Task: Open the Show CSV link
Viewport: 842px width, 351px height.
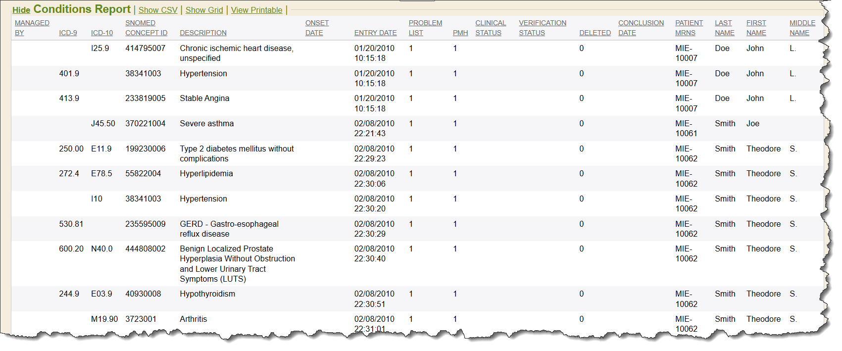Action: tap(158, 10)
